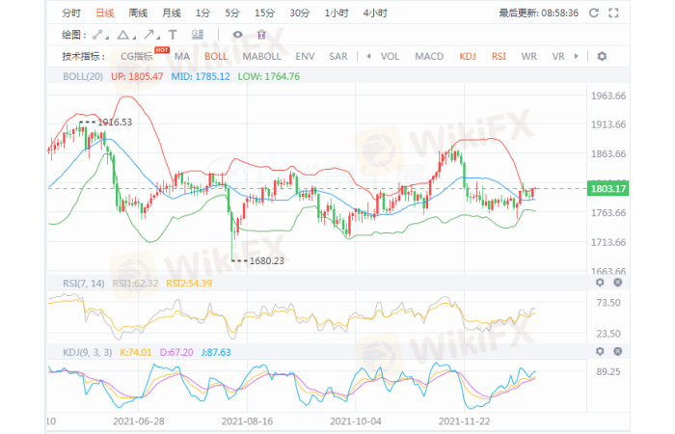This screenshot has height=434, width=675.
Task: Click the refresh chart icon
Action: tap(593, 14)
